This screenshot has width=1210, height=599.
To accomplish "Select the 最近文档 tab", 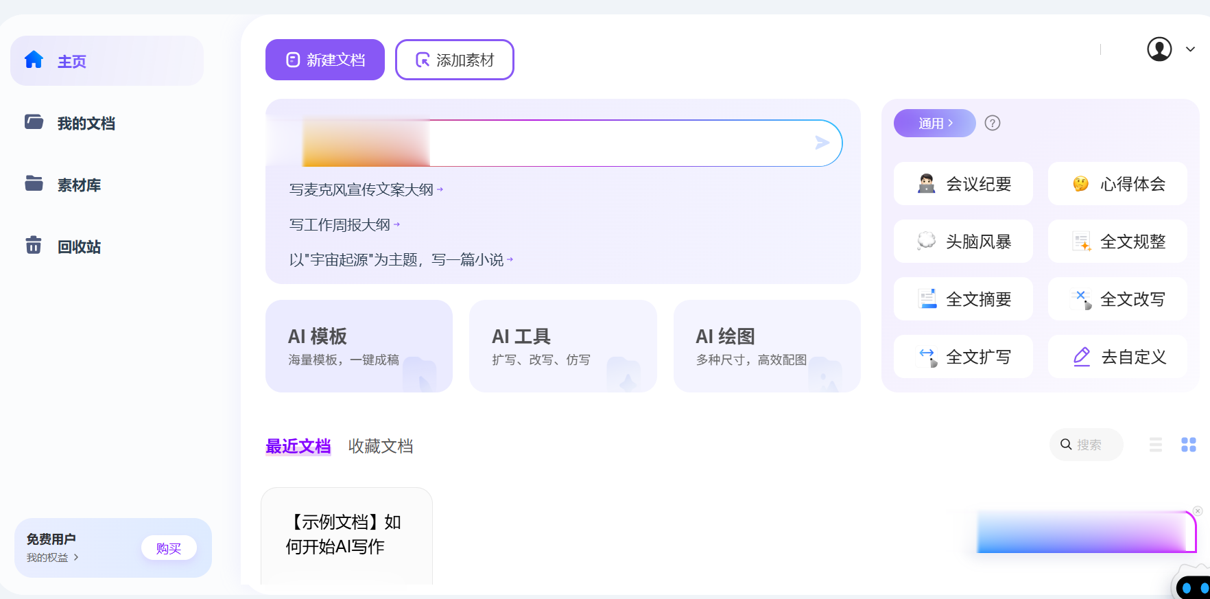I will [x=298, y=447].
